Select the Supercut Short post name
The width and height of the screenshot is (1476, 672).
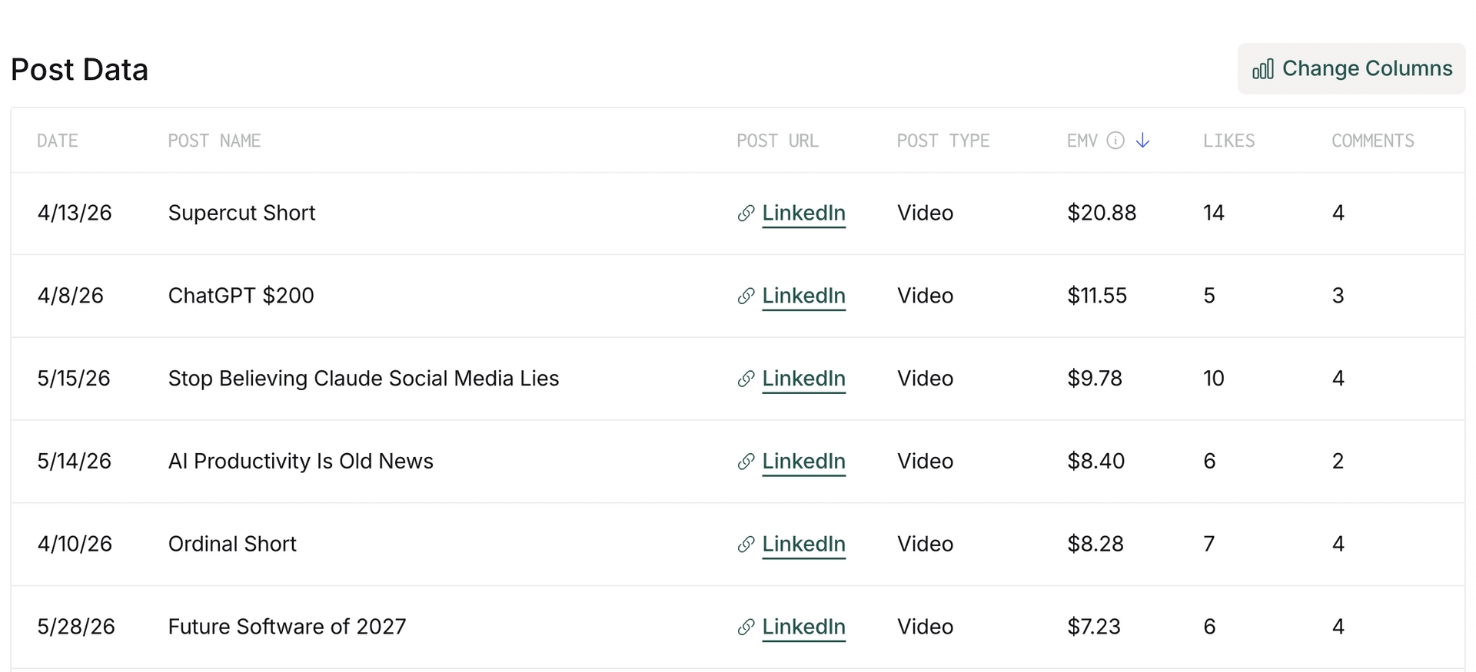click(241, 213)
